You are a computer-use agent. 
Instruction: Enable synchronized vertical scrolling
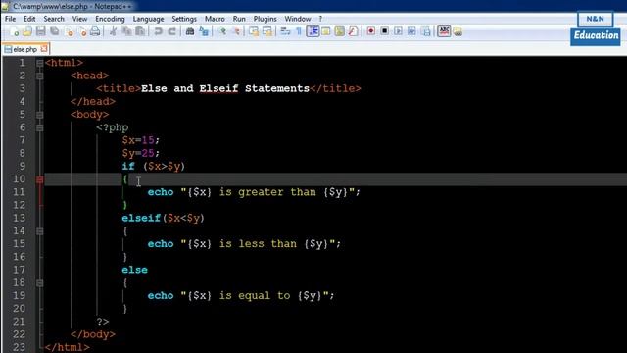tap(254, 31)
